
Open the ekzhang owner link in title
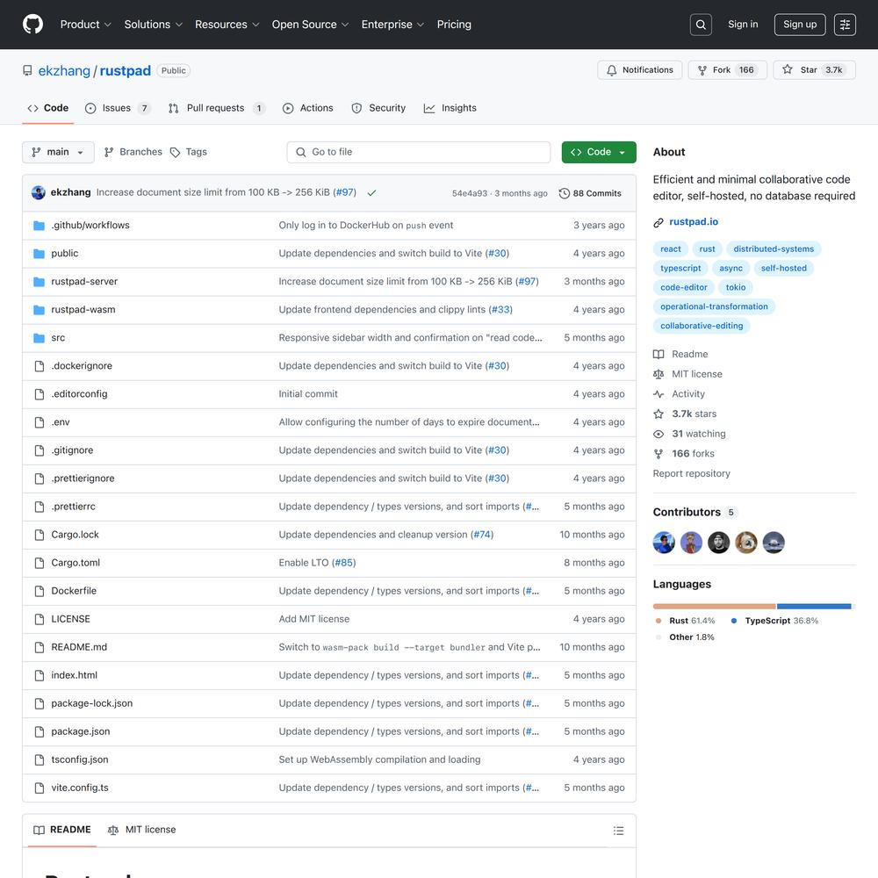(64, 71)
